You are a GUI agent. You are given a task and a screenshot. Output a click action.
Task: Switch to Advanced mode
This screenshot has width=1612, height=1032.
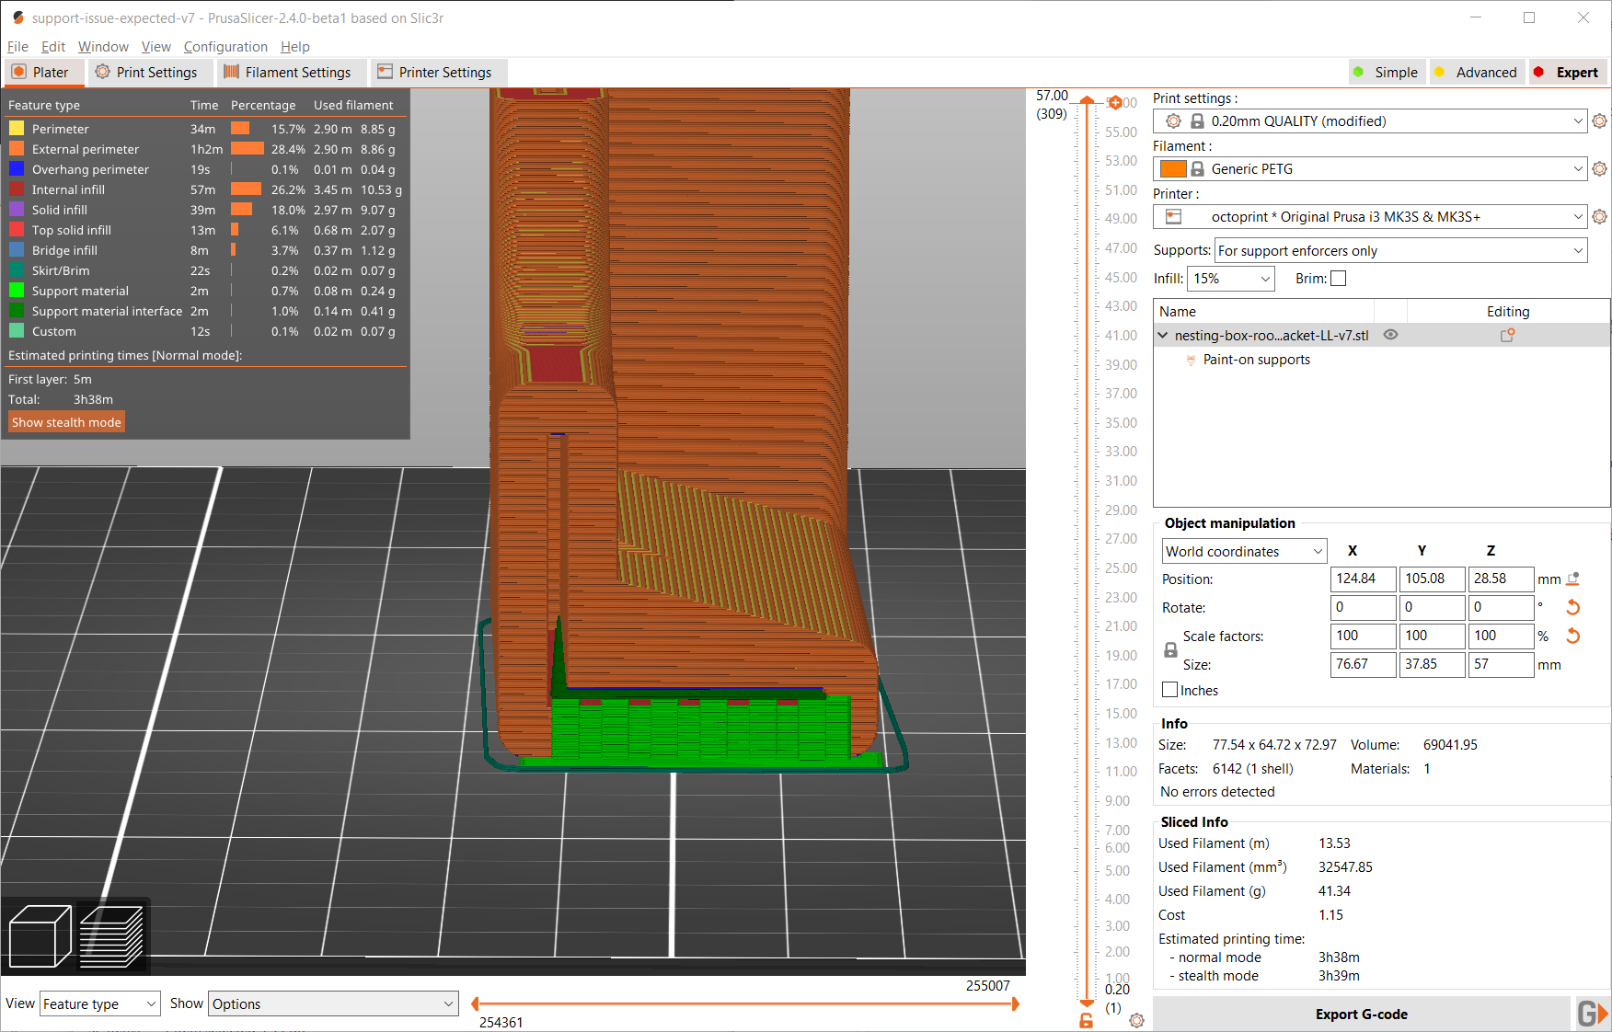[x=1476, y=72]
